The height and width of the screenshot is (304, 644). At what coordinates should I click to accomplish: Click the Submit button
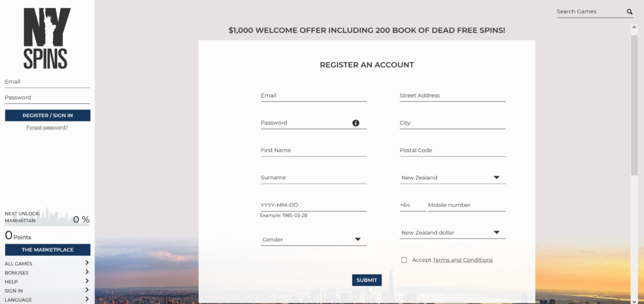click(x=367, y=280)
